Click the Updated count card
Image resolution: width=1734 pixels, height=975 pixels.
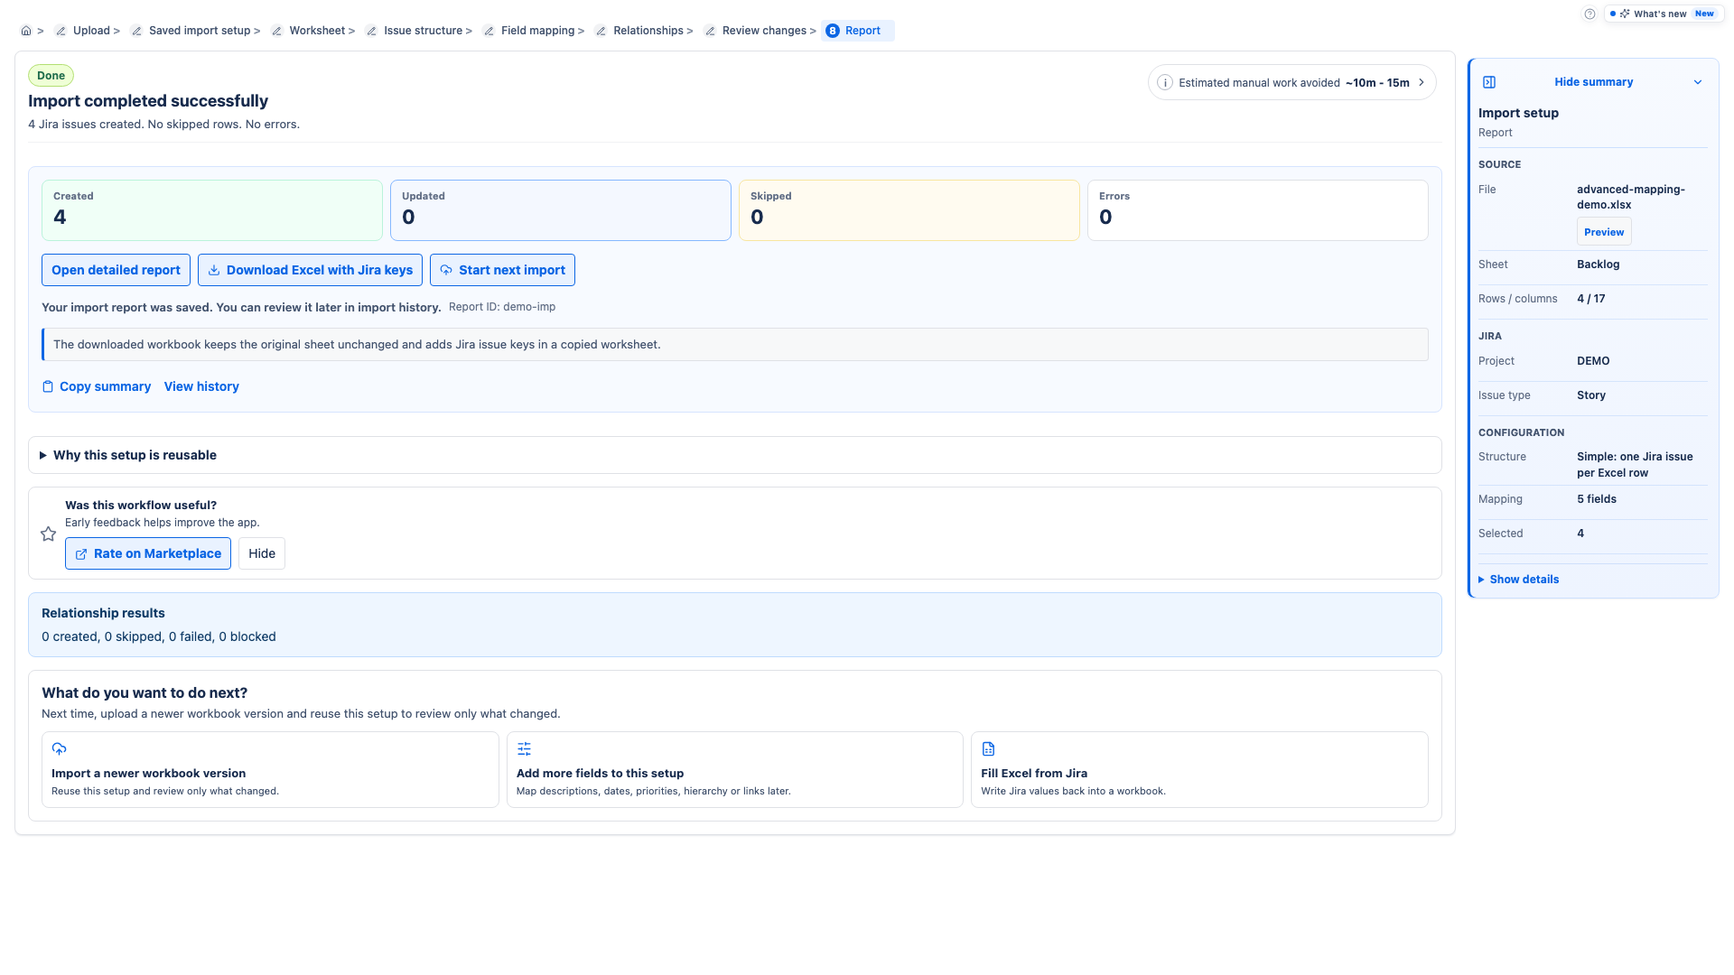click(561, 210)
